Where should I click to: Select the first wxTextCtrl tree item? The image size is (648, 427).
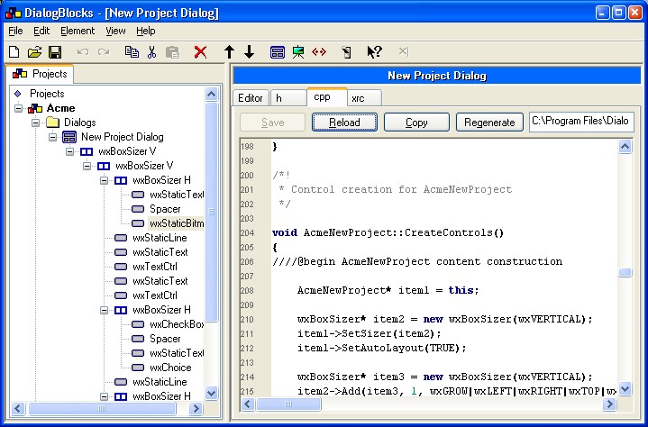click(155, 267)
